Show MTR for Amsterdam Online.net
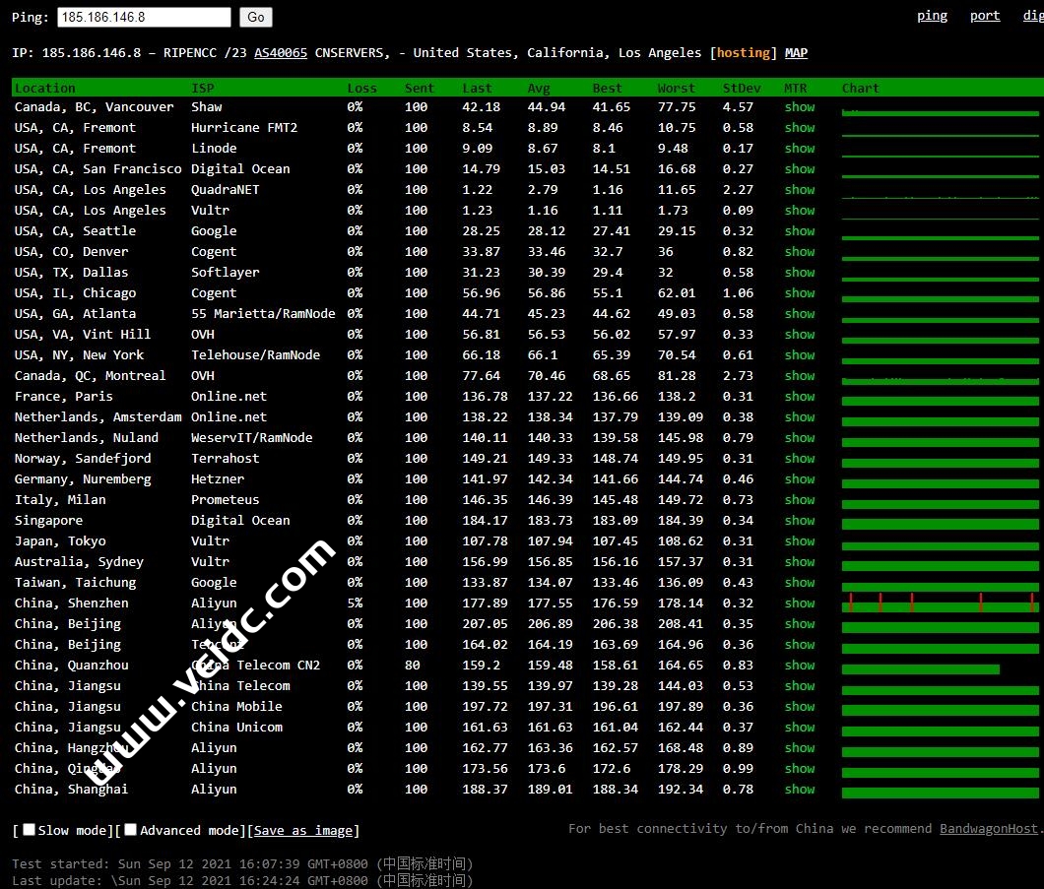The image size is (1044, 889). point(799,416)
